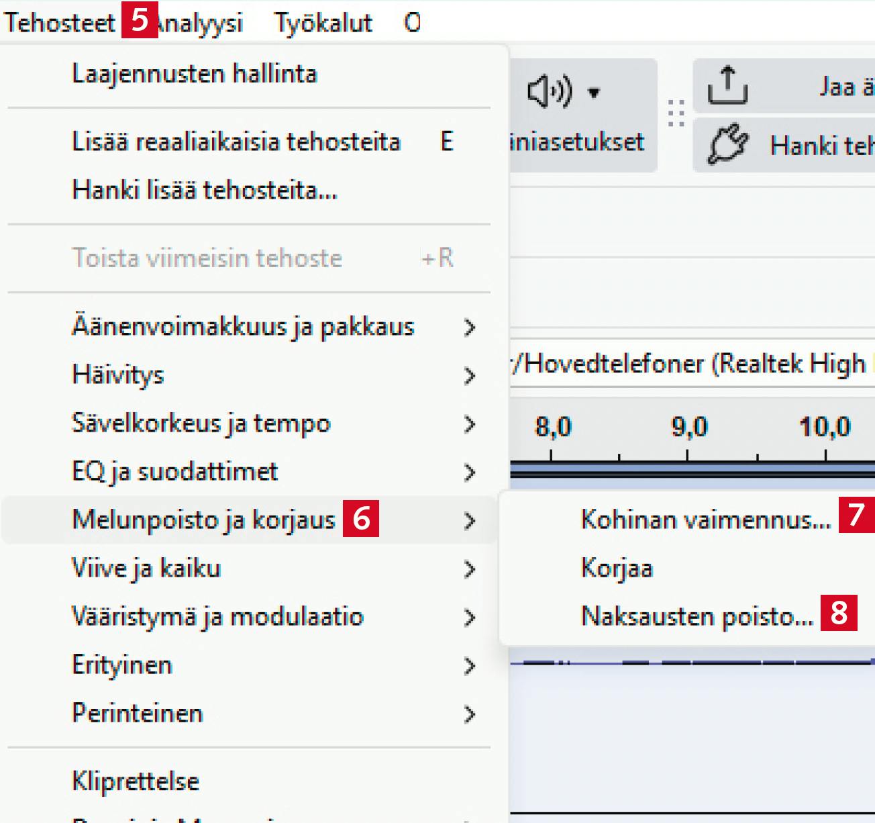Click the speaker audio settings icon
The height and width of the screenshot is (823, 875).
[x=548, y=92]
